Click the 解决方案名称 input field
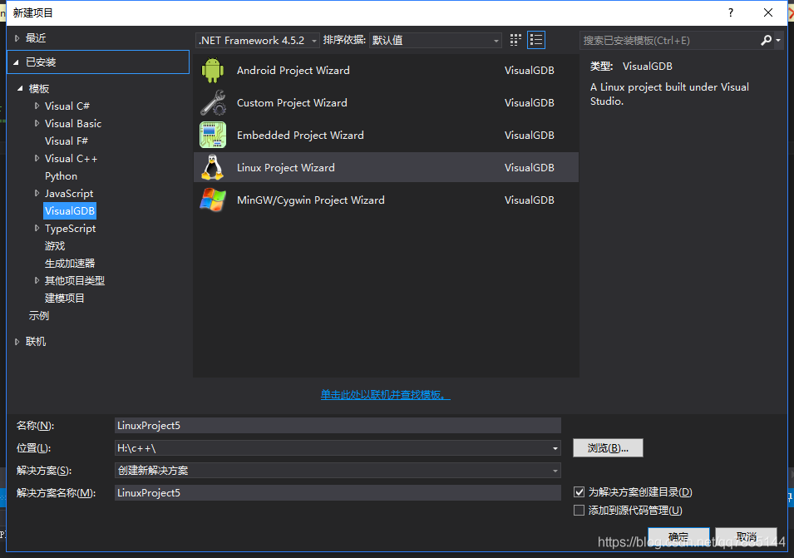 338,492
